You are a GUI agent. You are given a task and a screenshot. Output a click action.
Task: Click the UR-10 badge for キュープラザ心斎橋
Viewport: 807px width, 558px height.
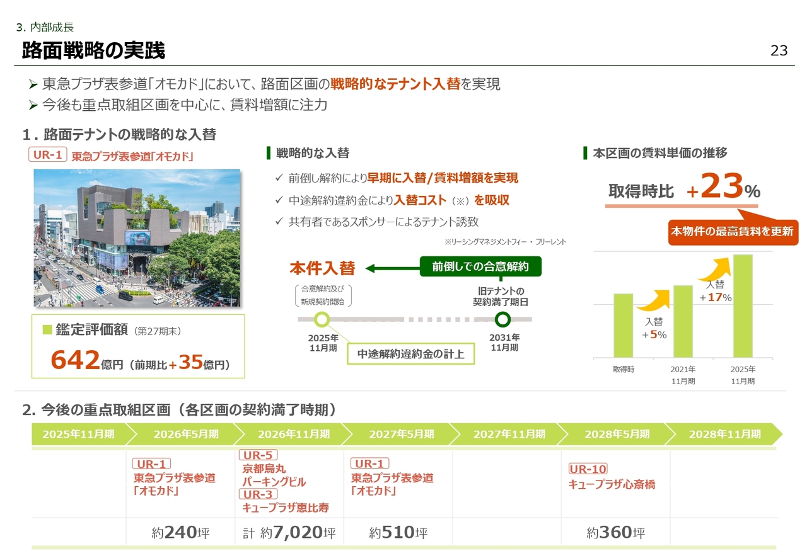(x=588, y=469)
